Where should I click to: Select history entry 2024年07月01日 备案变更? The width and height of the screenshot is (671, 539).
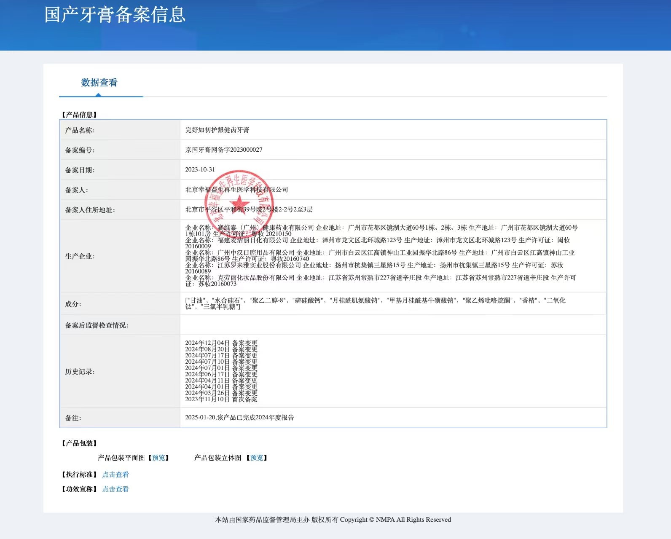pyautogui.click(x=221, y=368)
